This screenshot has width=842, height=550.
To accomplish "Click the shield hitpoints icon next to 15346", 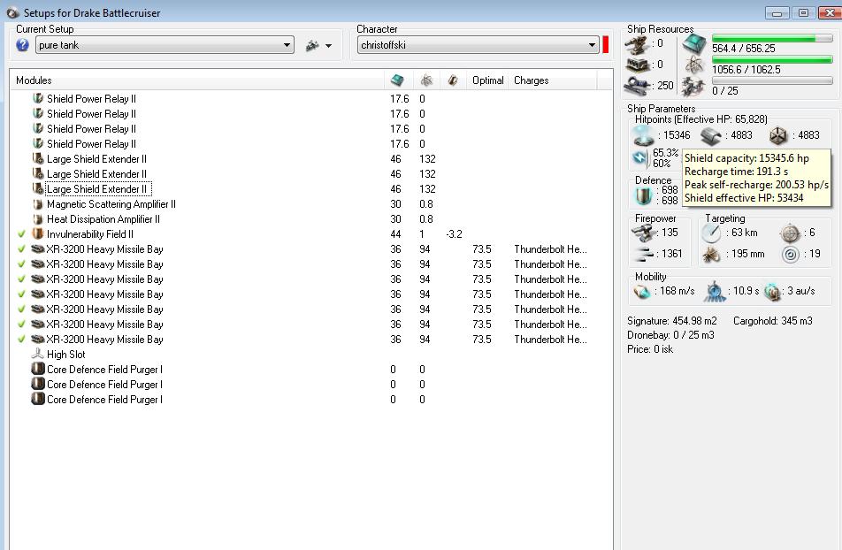I will tap(643, 135).
